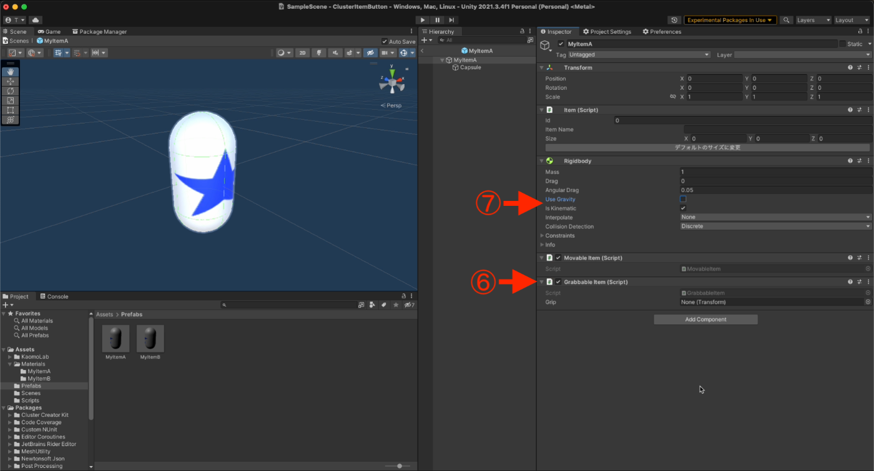Image resolution: width=874 pixels, height=471 pixels.
Task: Toggle the Auto Save checkbox
Action: [x=385, y=42]
